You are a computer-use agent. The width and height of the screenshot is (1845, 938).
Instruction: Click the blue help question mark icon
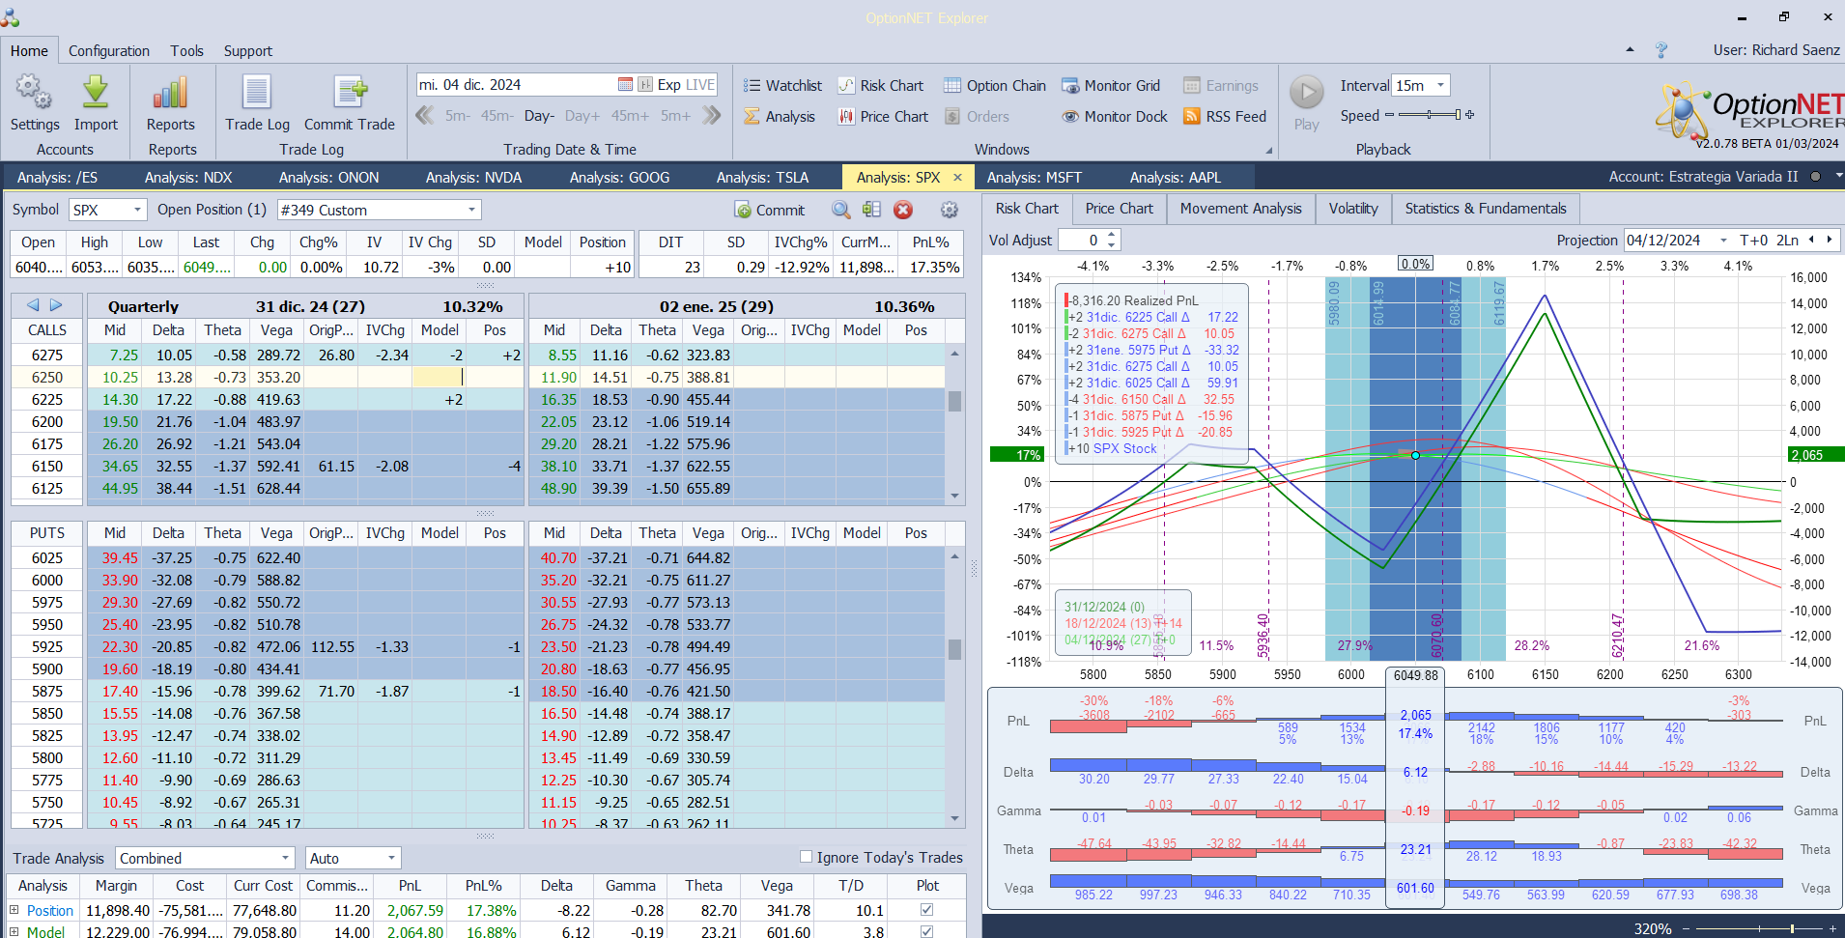coord(1661,50)
